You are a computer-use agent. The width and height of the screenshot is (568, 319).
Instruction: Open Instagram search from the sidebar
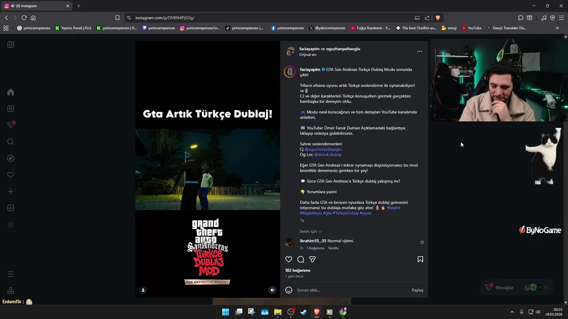(x=11, y=142)
